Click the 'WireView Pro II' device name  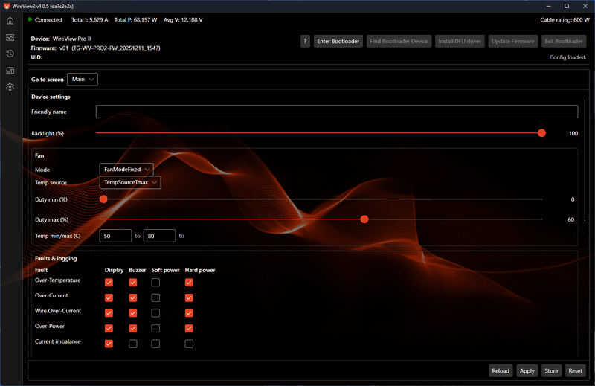click(71, 39)
